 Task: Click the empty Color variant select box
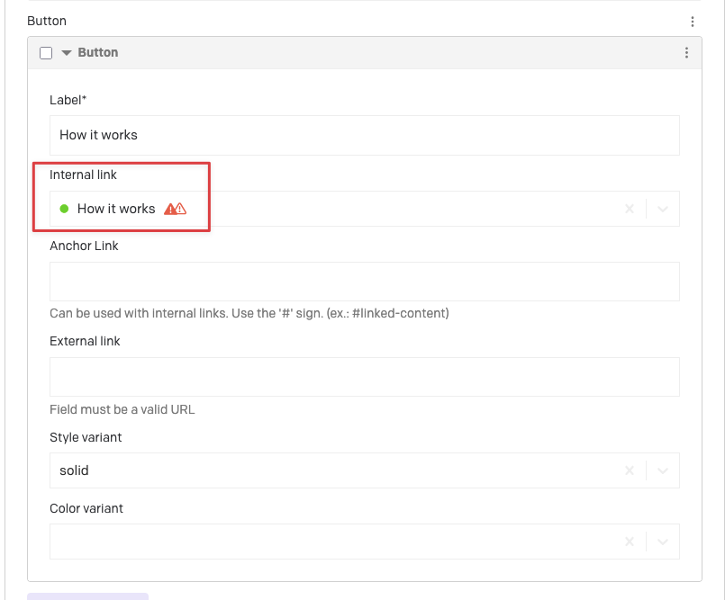pyautogui.click(x=333, y=542)
